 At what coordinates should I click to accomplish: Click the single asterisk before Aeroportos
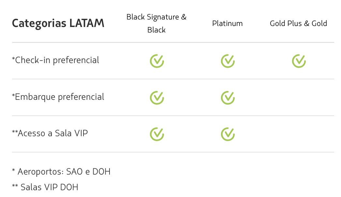[x=13, y=170]
